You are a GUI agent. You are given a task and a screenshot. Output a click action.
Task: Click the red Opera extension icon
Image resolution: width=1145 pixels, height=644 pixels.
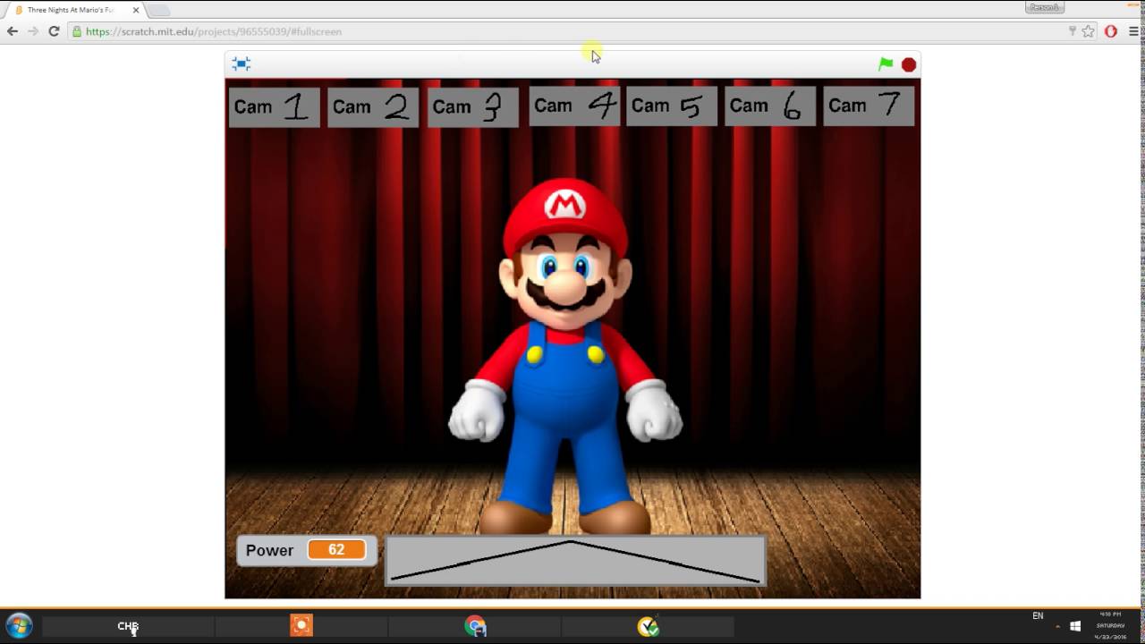[x=1111, y=31]
